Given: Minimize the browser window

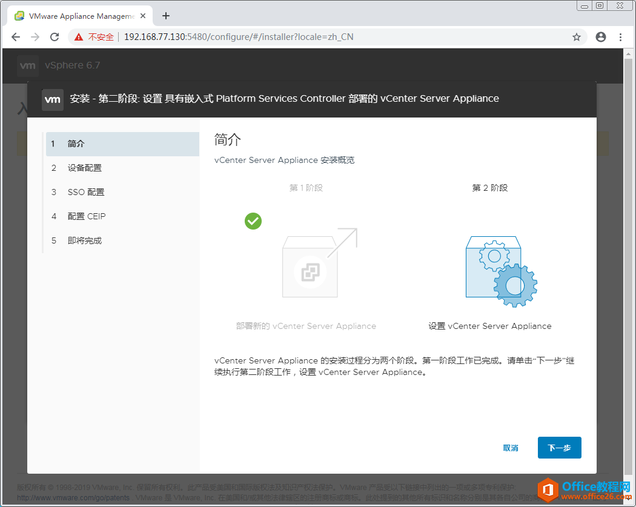Looking at the screenshot, I should [x=584, y=5].
